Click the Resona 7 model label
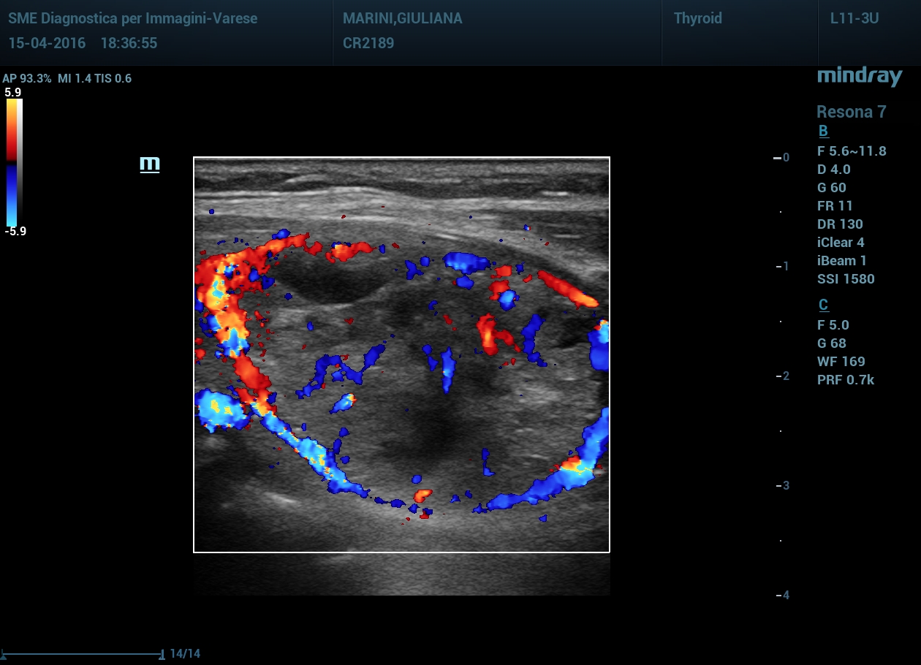The image size is (921, 665). [x=851, y=112]
